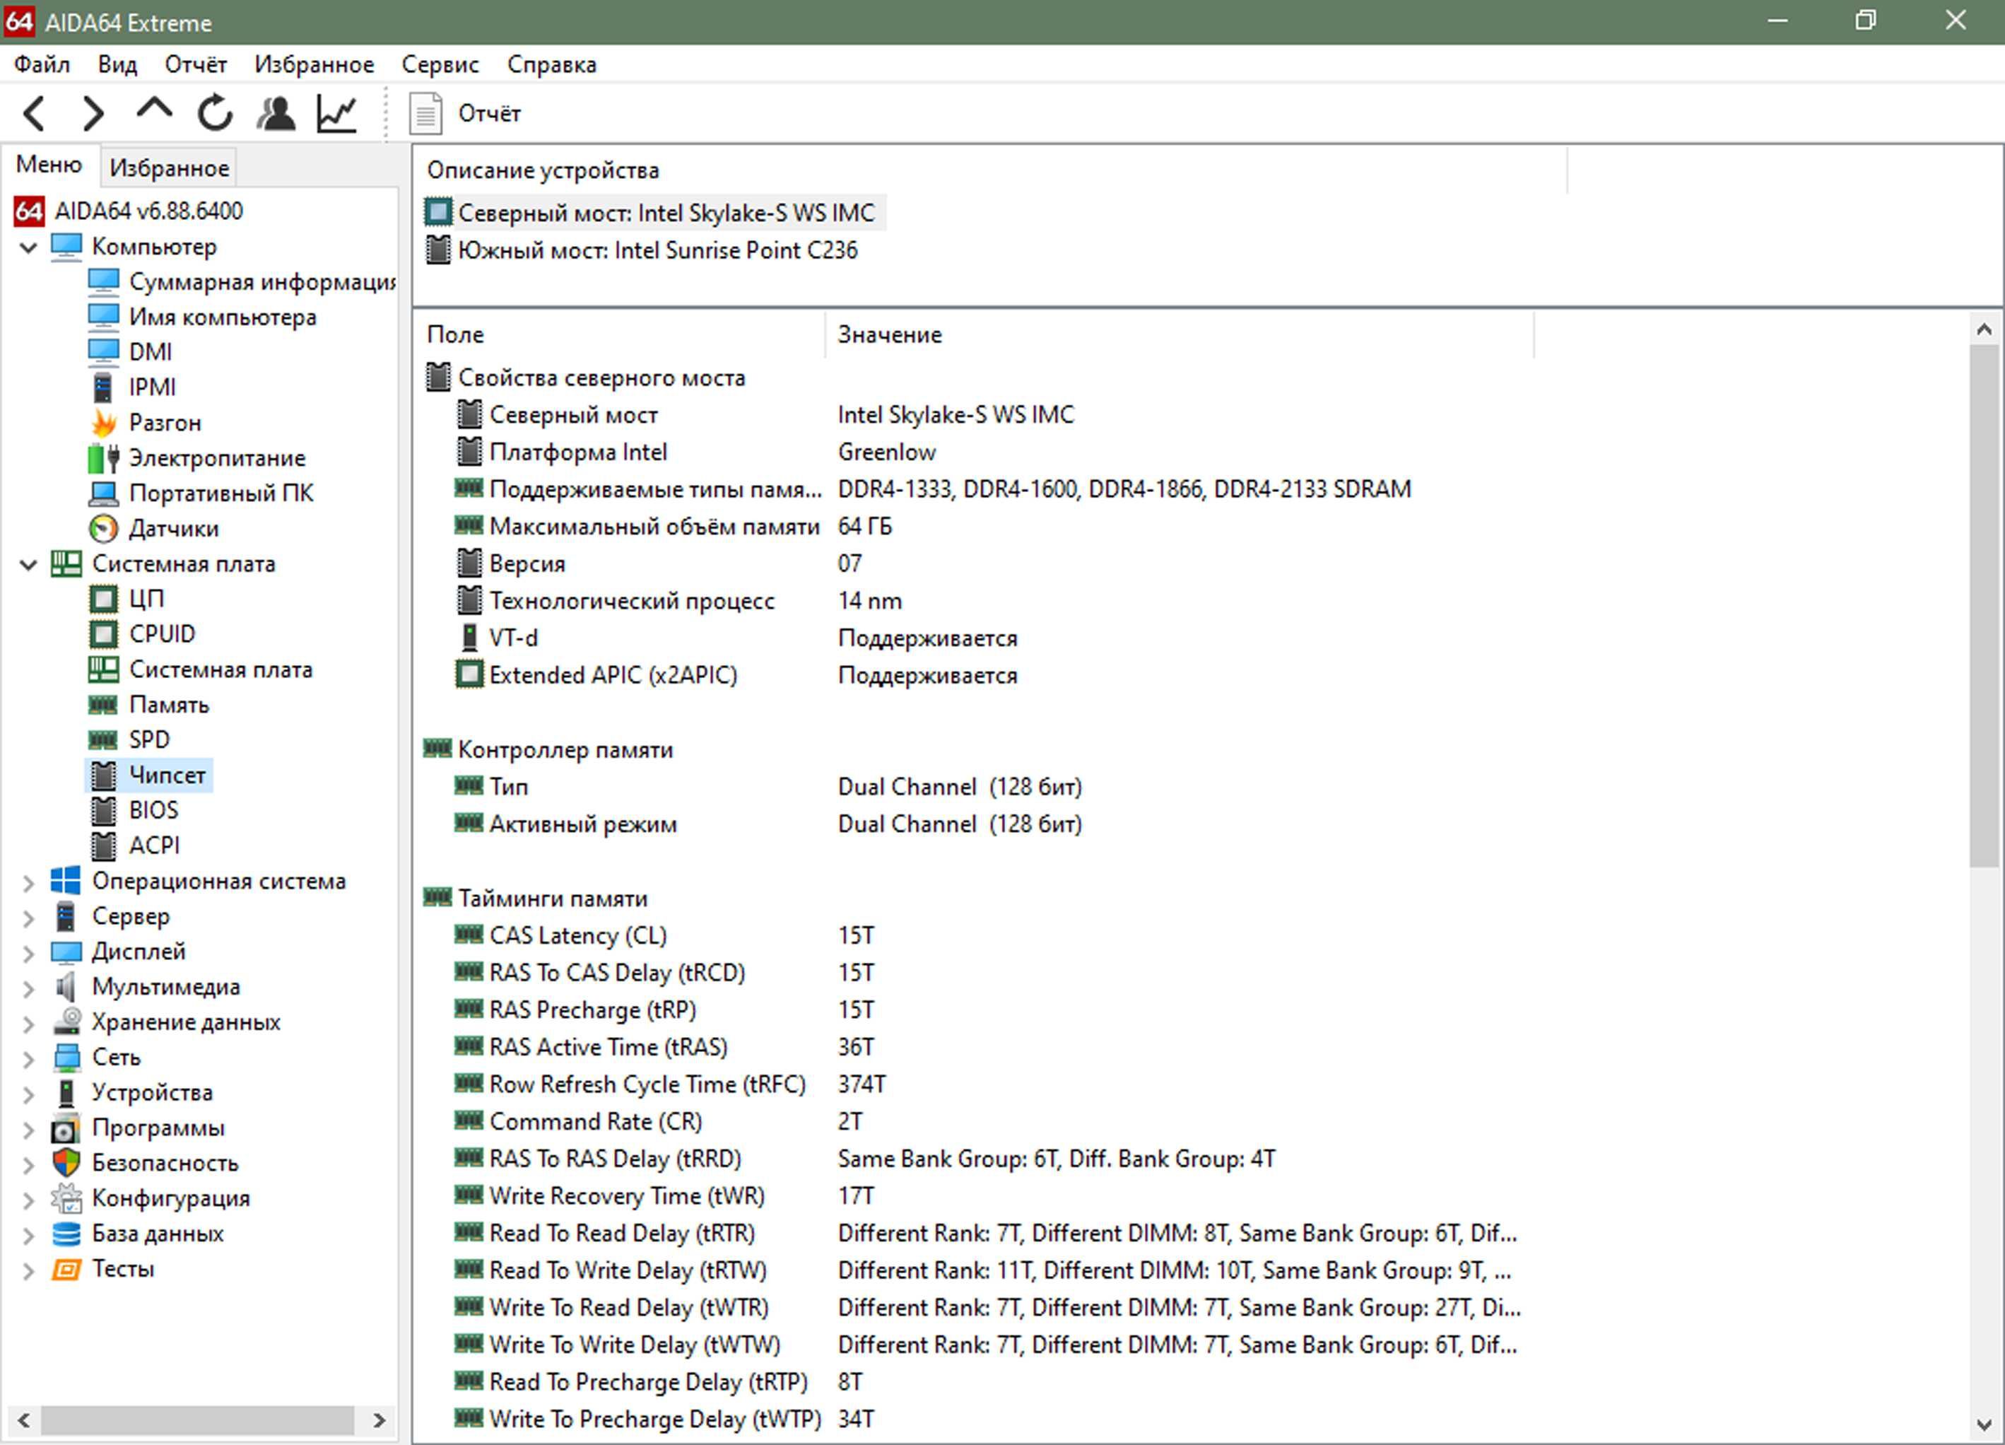Click the Значение column header
The width and height of the screenshot is (2005, 1445).
(889, 334)
